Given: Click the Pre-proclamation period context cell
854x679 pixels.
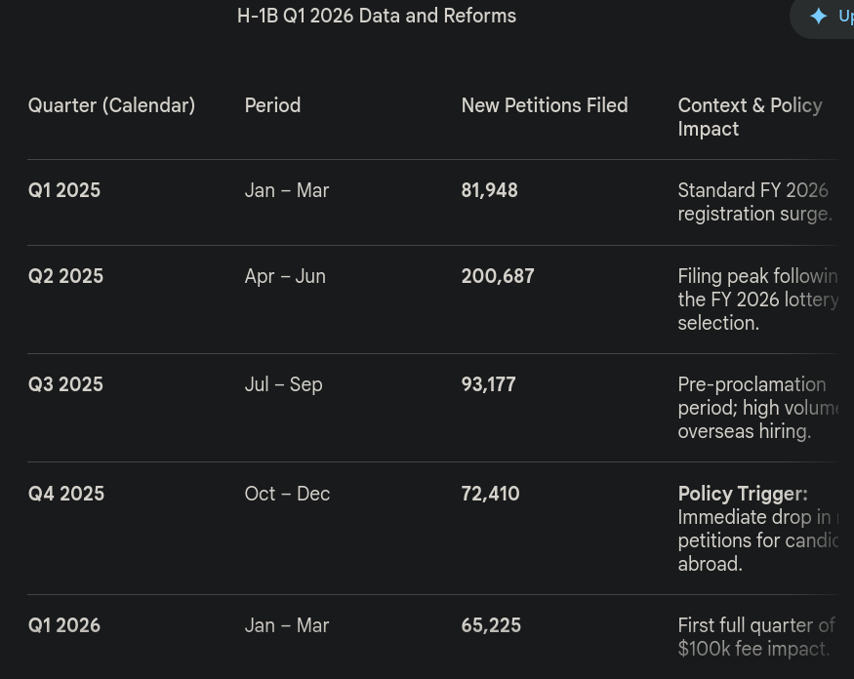Looking at the screenshot, I should 756,408.
